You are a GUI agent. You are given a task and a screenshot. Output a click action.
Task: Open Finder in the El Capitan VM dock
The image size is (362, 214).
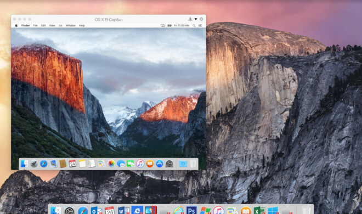click(24, 164)
